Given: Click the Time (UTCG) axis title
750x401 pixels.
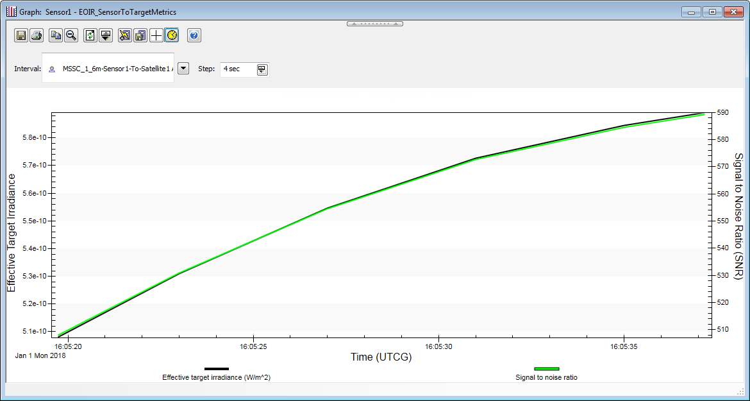Looking at the screenshot, I should tap(381, 357).
